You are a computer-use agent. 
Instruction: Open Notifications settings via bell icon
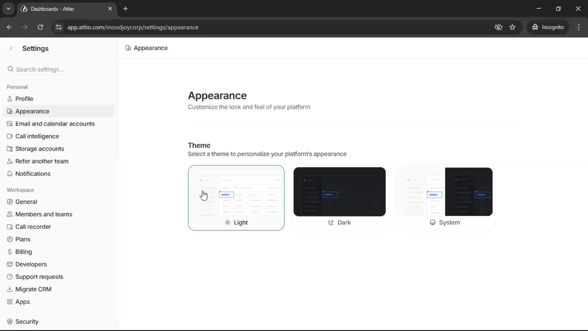9,173
